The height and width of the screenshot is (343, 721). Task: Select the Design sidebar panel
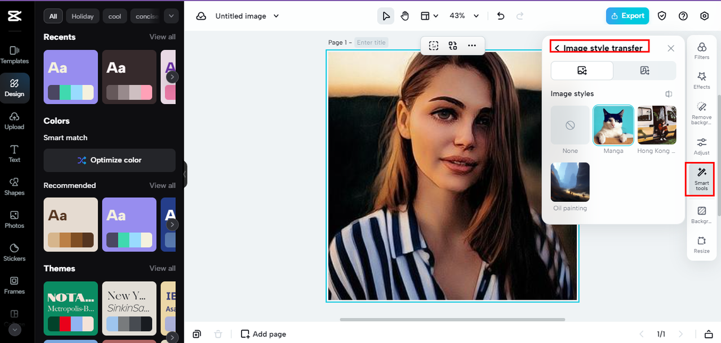pyautogui.click(x=15, y=88)
